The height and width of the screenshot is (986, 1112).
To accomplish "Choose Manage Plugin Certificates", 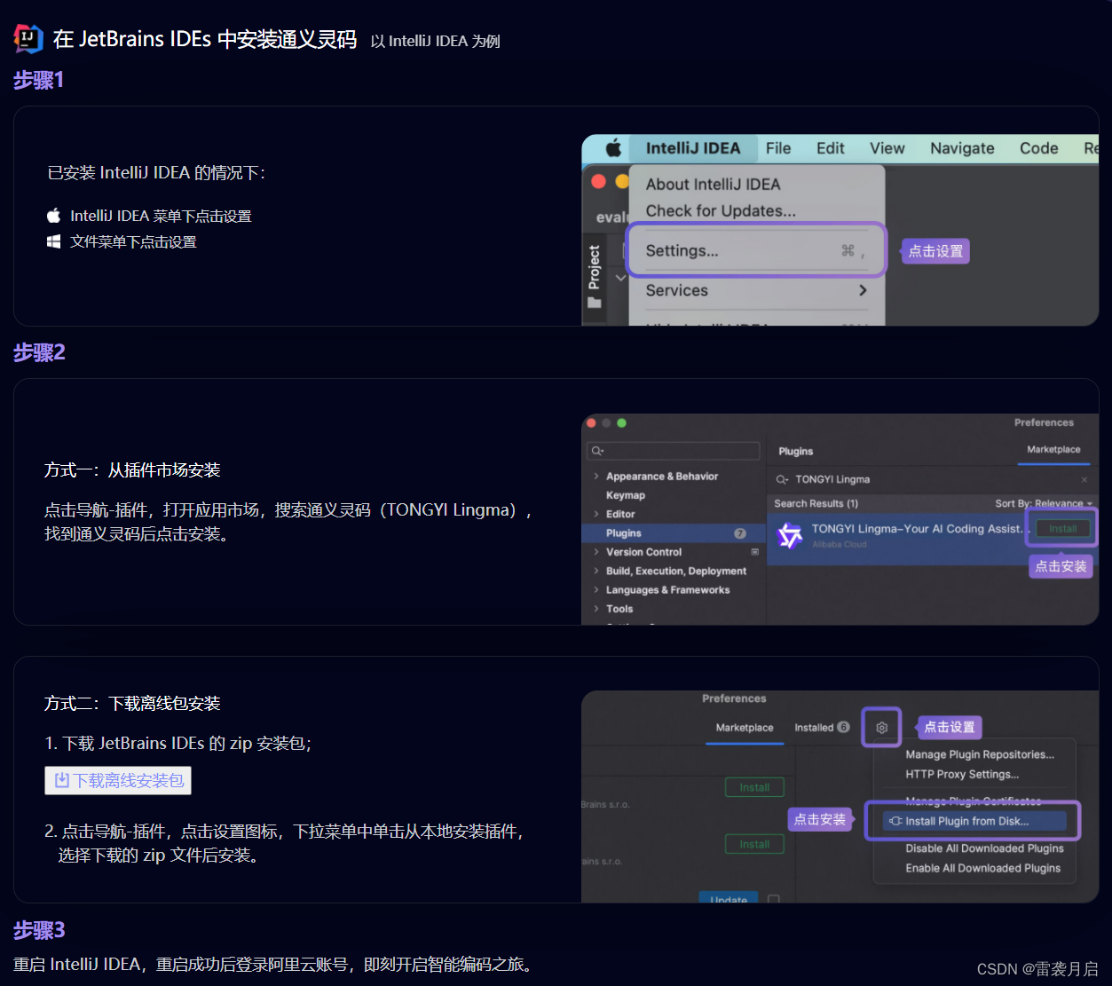I will [973, 801].
